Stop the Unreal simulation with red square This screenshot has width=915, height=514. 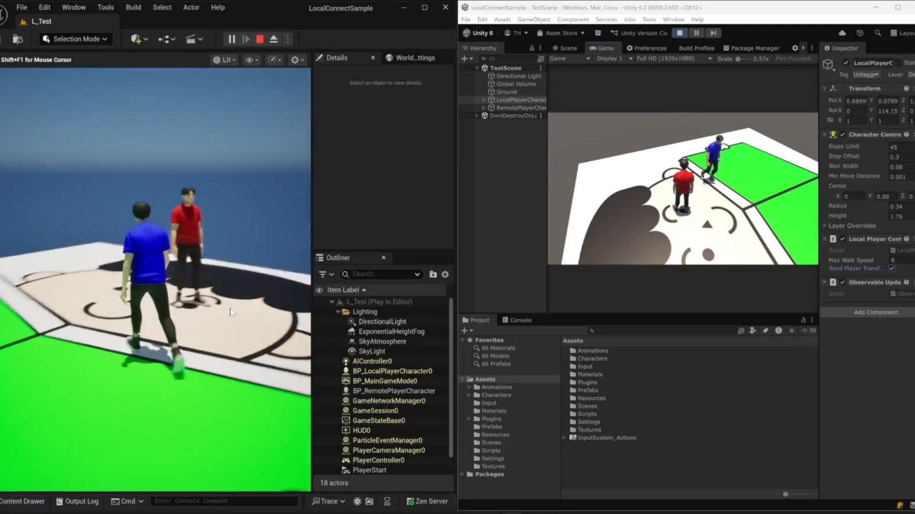pyautogui.click(x=260, y=39)
